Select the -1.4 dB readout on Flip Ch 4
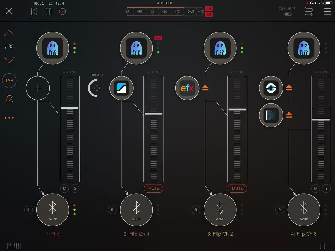This screenshot has height=251, width=335. pos(154,72)
